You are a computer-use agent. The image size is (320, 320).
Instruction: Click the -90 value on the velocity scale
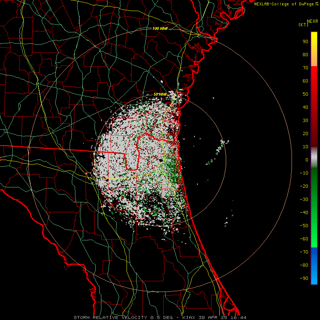click(304, 278)
